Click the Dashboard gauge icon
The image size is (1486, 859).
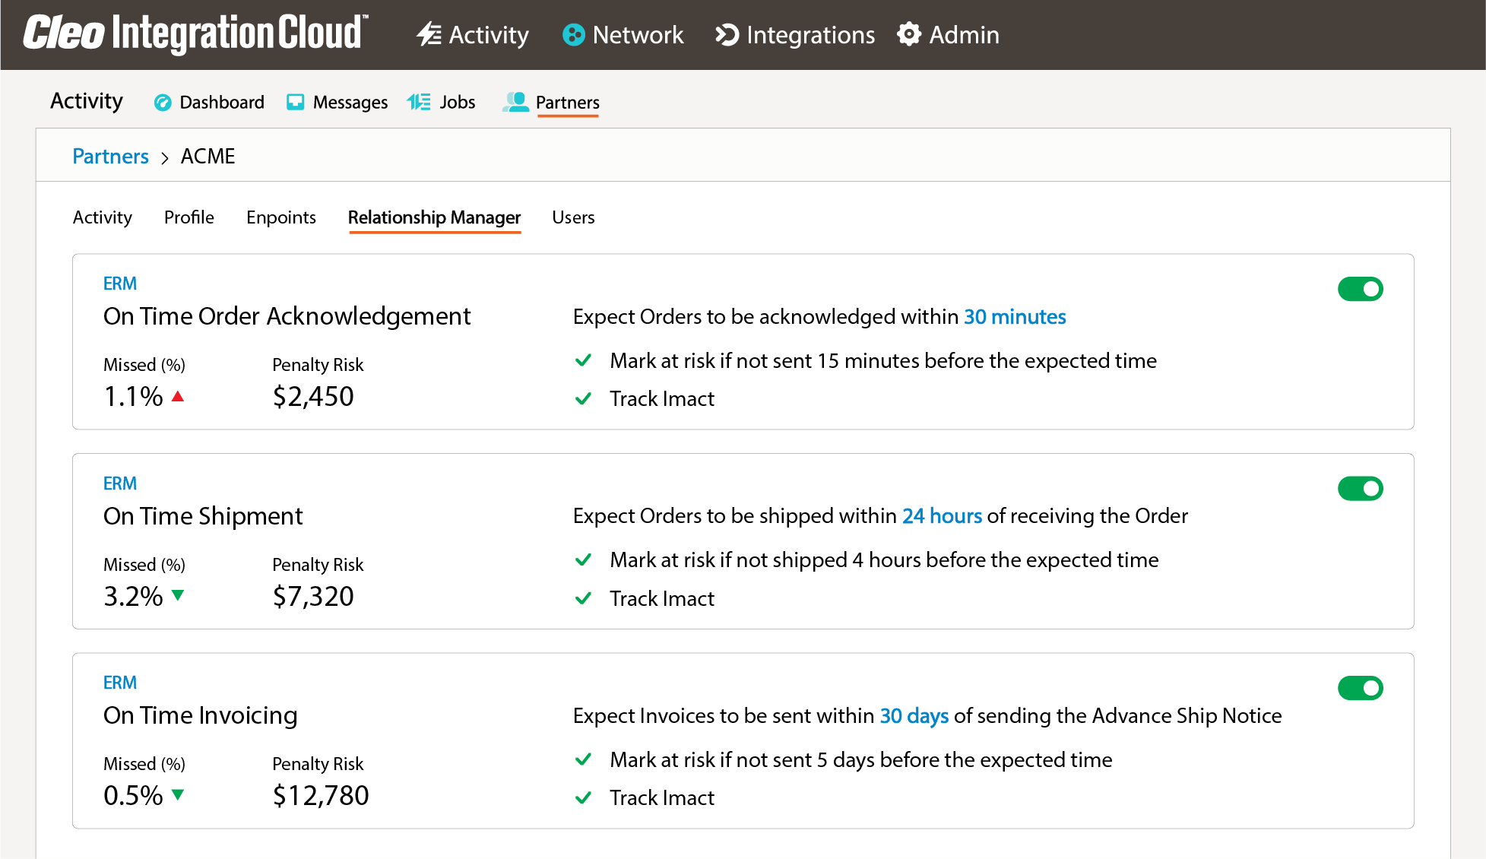pyautogui.click(x=163, y=103)
